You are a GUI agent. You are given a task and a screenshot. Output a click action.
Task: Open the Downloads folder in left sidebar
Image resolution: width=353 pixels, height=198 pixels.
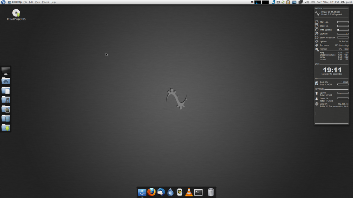coord(6,128)
